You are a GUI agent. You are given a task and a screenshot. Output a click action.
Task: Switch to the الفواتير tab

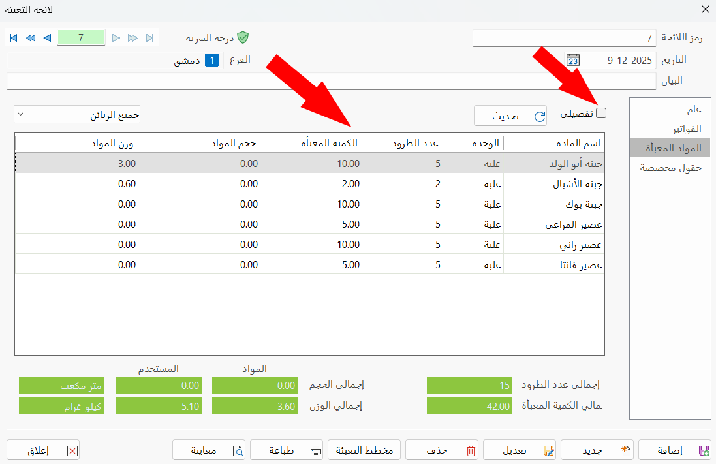click(685, 128)
